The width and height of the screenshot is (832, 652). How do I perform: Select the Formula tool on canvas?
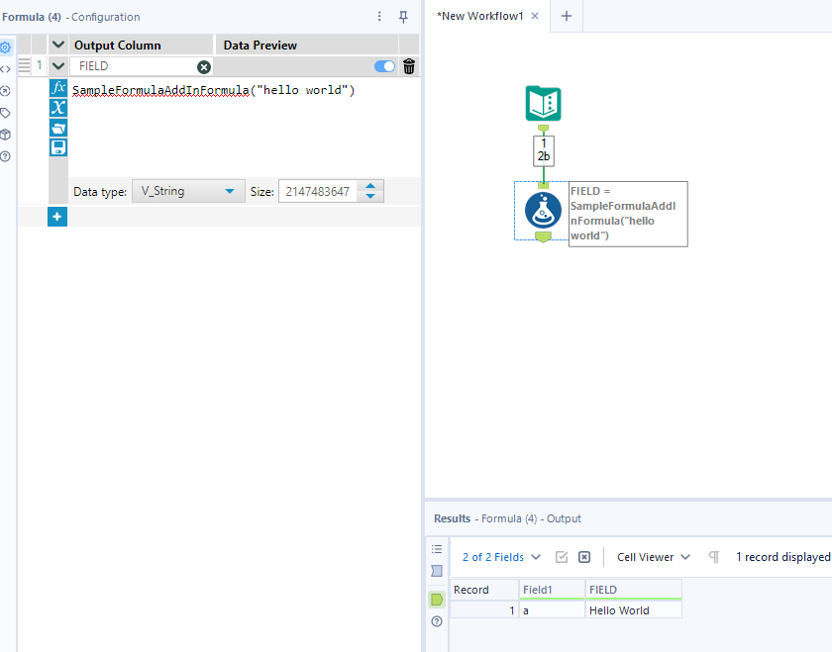point(543,211)
